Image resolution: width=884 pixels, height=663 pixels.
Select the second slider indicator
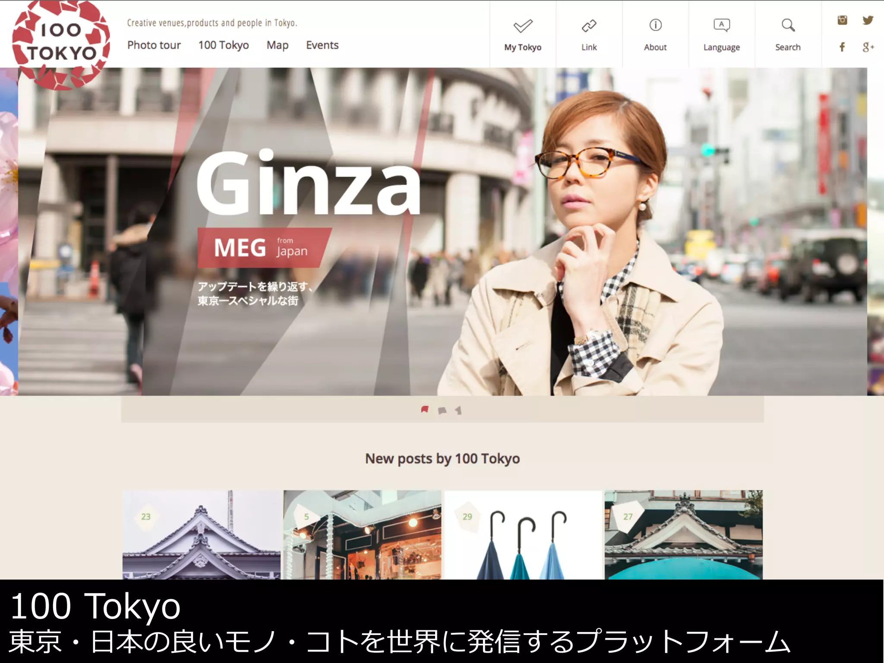[442, 410]
